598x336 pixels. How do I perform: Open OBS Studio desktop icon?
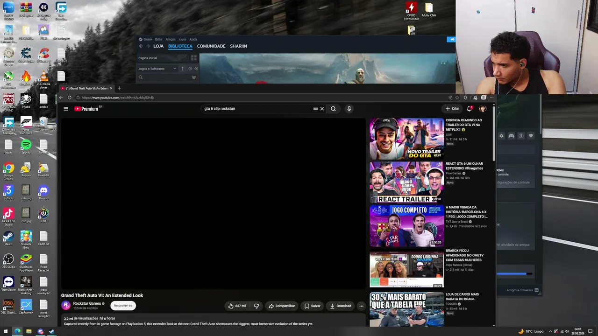click(x=8, y=261)
